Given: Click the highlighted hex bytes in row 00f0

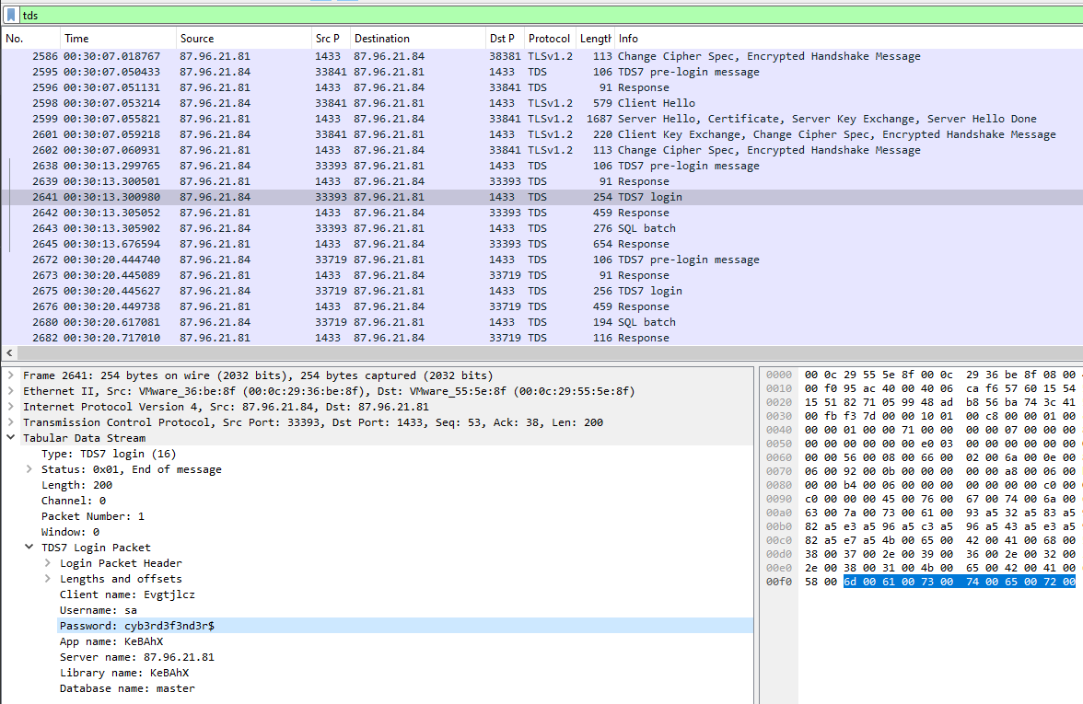Looking at the screenshot, I should 958,582.
